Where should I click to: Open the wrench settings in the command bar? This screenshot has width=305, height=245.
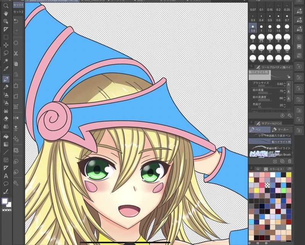[x=16, y=183]
